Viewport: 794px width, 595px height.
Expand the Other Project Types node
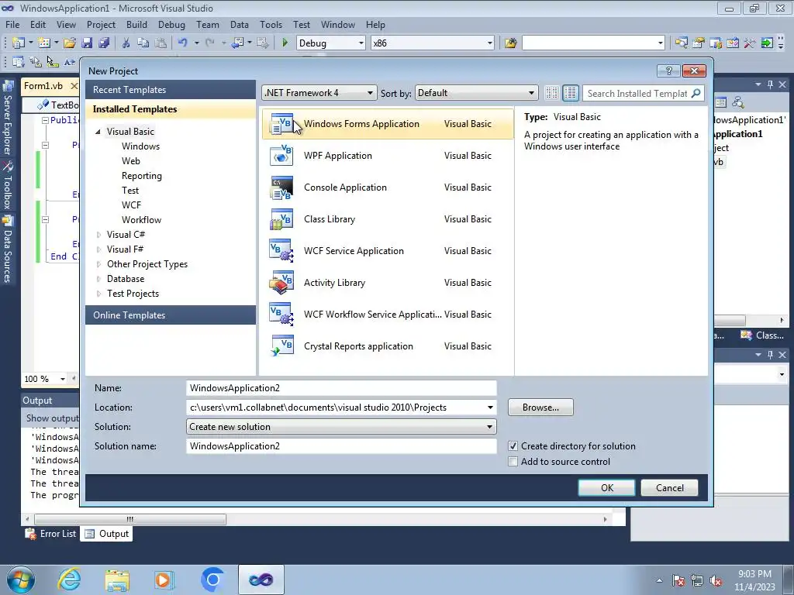pyautogui.click(x=98, y=264)
